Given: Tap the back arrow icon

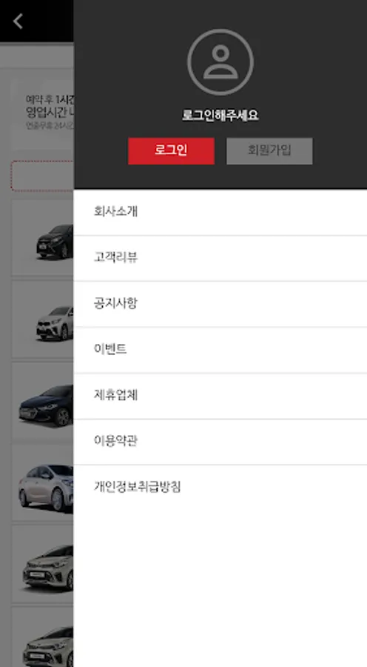Looking at the screenshot, I should (x=18, y=21).
